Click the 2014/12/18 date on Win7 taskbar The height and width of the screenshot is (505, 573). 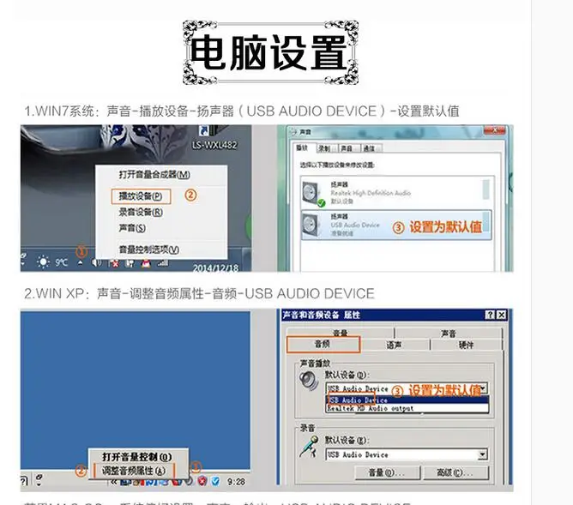click(215, 268)
